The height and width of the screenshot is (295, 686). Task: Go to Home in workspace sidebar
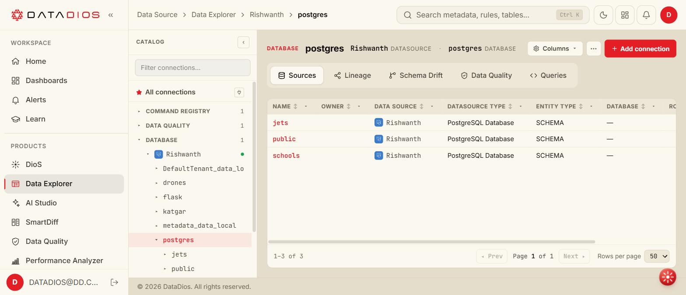point(64,61)
